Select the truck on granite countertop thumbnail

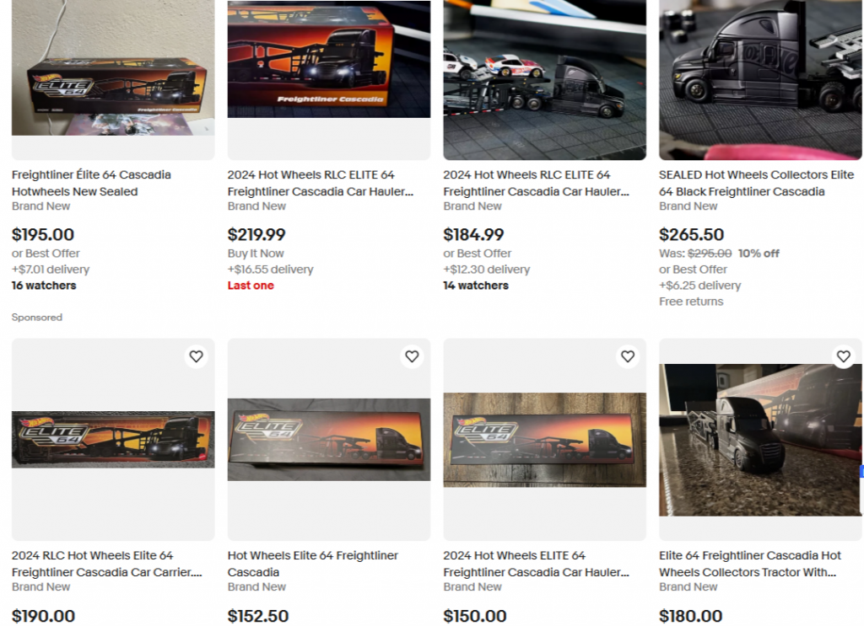[760, 439]
